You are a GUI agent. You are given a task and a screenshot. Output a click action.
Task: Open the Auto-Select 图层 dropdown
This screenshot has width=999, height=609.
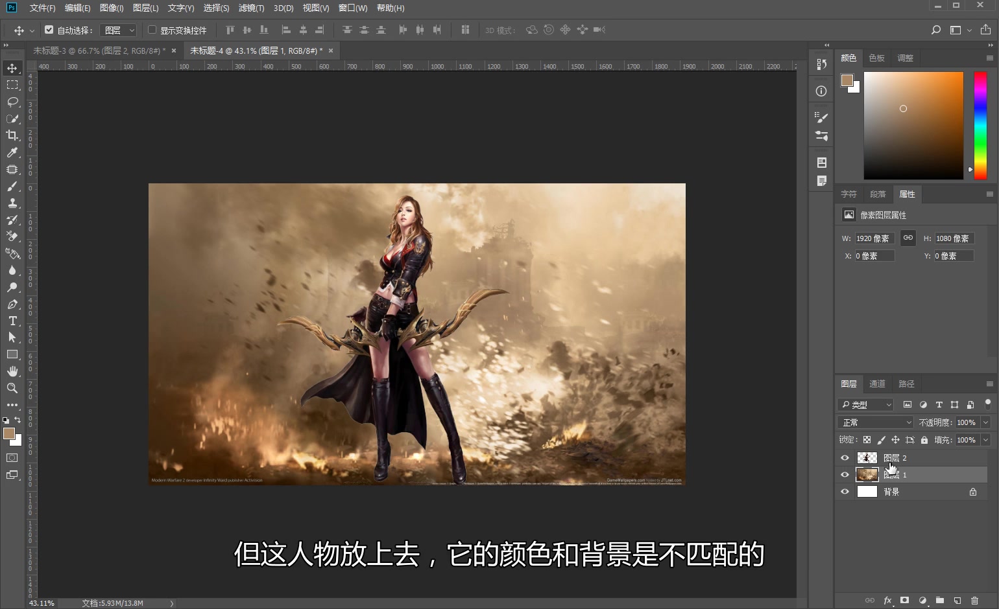coord(119,30)
